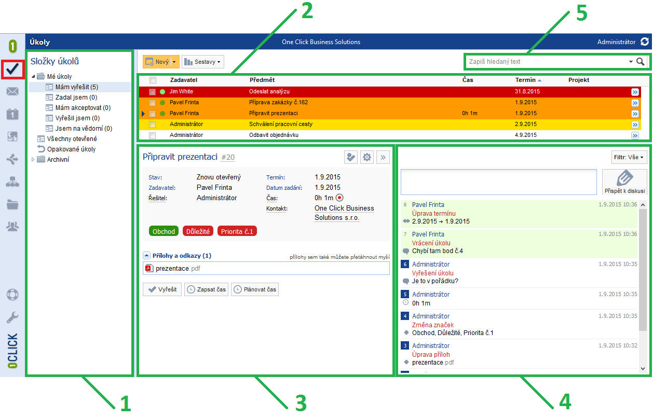This screenshot has width=653, height=418.
Task: Click the Vyřešit button
Action: tap(162, 289)
